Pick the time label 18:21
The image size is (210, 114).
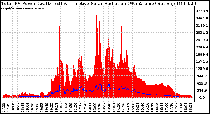[x=191, y=108]
